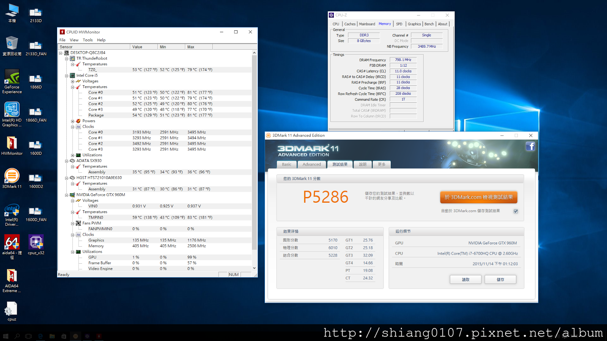The image size is (607, 341).
Task: Click the DRAM Frequency 798.1 MHz field
Action: tap(403, 60)
